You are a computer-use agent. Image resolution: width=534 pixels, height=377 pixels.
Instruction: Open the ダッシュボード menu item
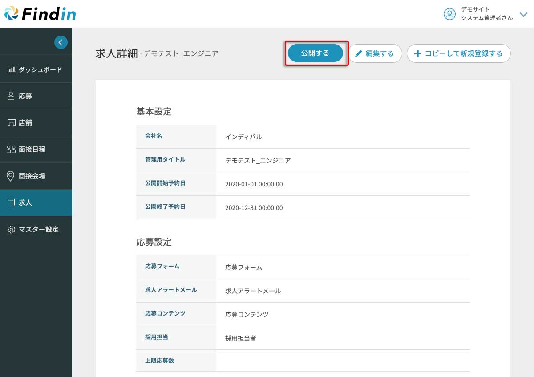point(40,69)
